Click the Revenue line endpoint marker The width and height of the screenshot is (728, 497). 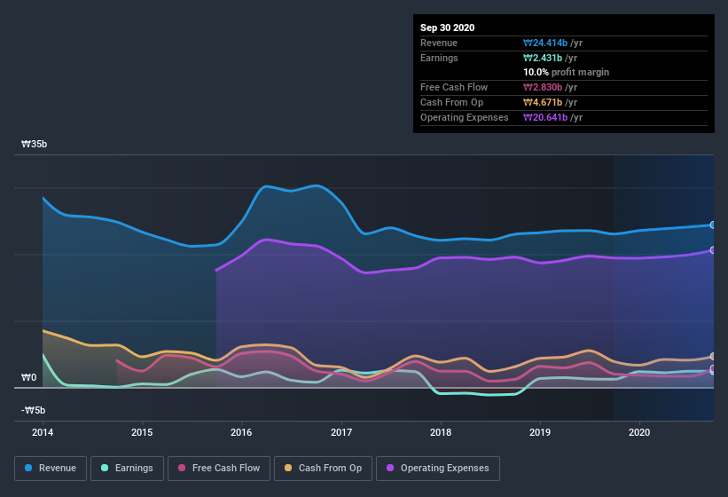713,225
